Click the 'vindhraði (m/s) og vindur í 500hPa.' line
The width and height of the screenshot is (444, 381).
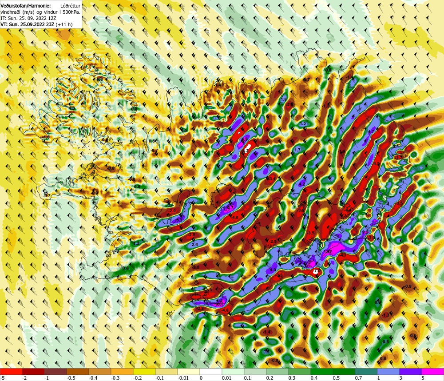[x=40, y=12]
